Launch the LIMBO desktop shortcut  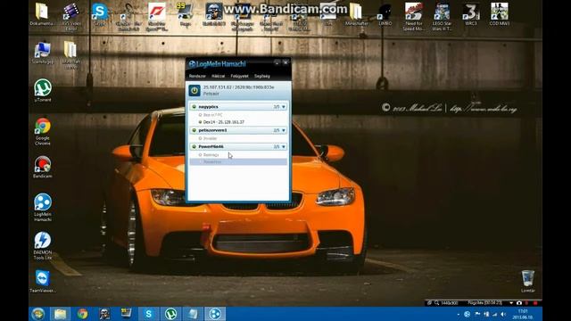tap(385, 15)
